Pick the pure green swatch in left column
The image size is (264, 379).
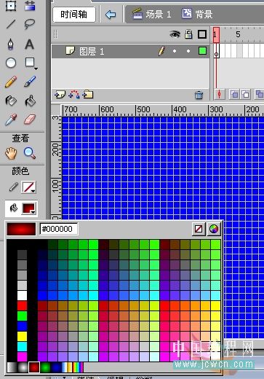click(22, 316)
